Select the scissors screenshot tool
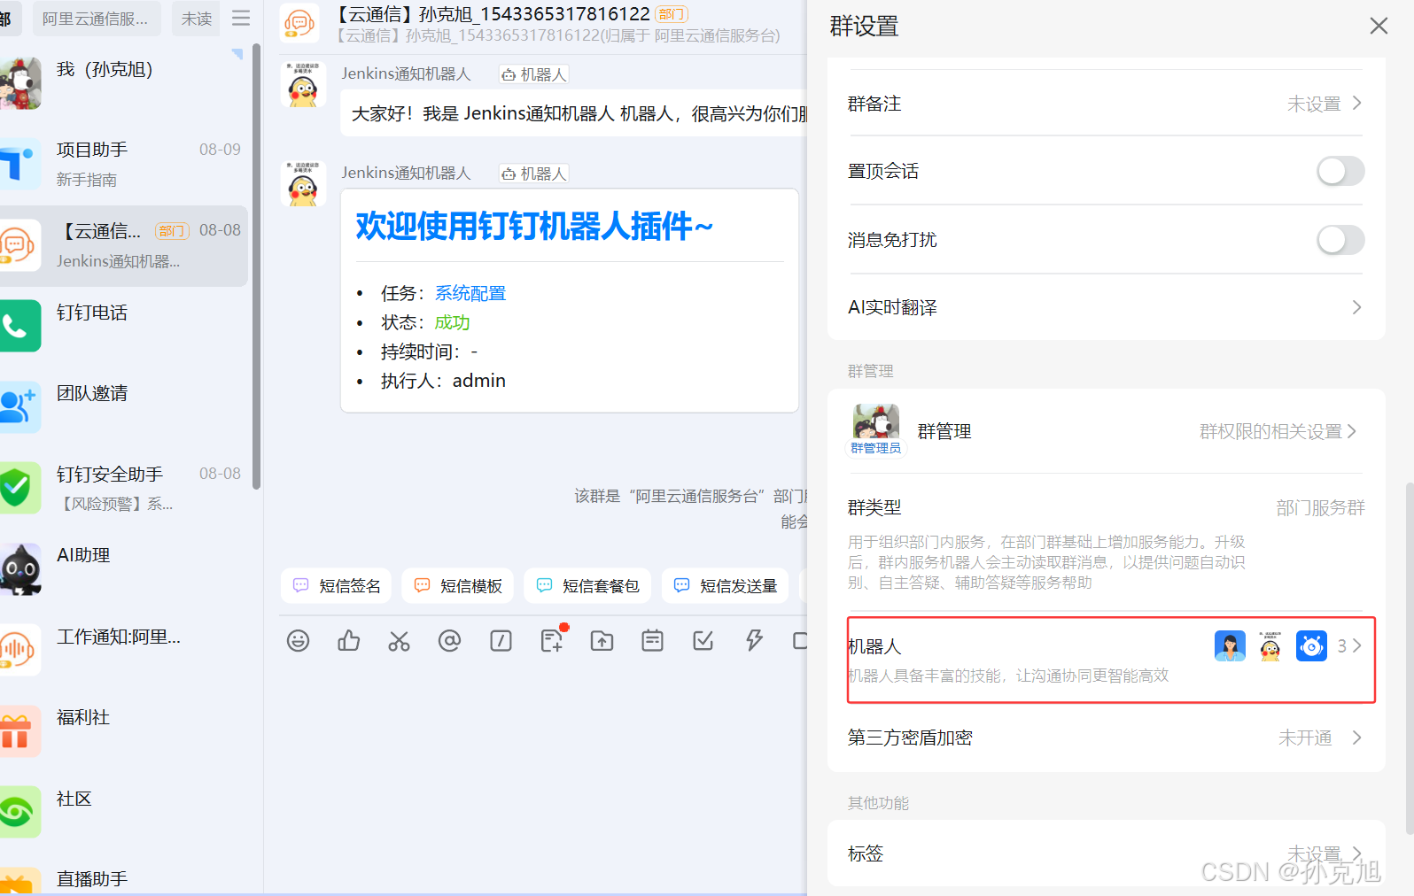The width and height of the screenshot is (1414, 896). [400, 640]
